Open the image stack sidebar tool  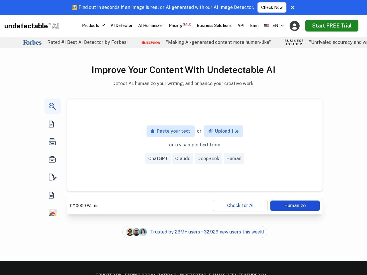coord(52,142)
